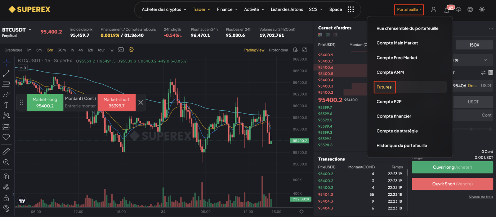Image resolution: width=496 pixels, height=217 pixels.
Task: Show bids-only order book view
Action: click(x=328, y=35)
